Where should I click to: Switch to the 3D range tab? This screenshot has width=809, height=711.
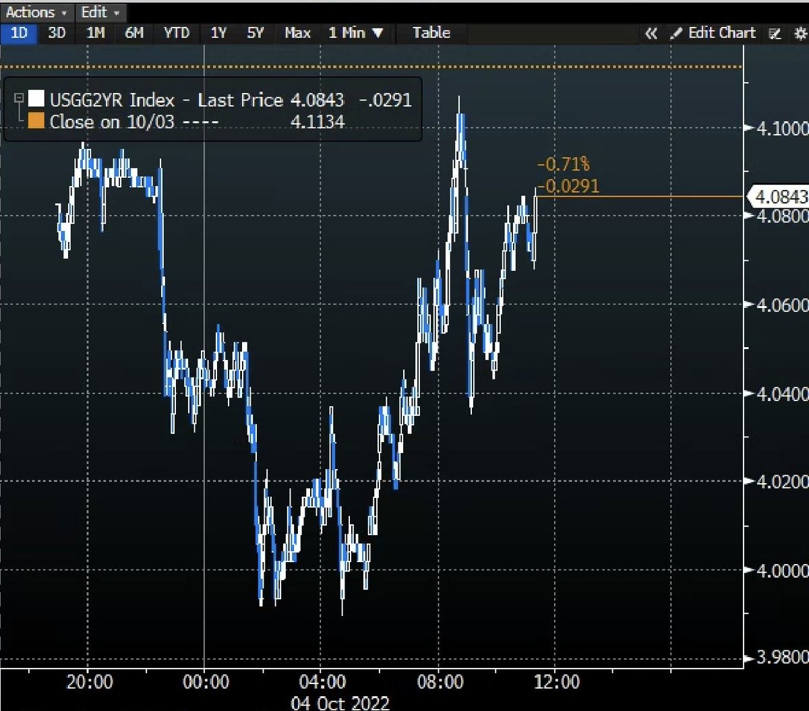click(x=57, y=32)
